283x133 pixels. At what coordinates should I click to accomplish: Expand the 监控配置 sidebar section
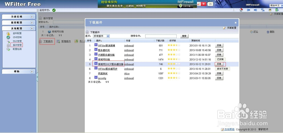pyautogui.click(x=32, y=23)
